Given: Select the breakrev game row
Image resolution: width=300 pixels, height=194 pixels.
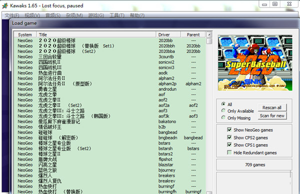Looking at the screenshot, I should [x=110, y=181].
